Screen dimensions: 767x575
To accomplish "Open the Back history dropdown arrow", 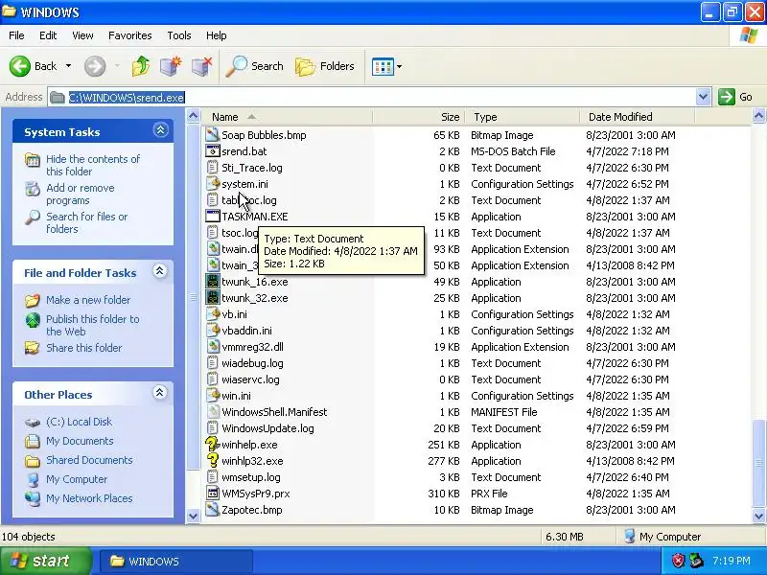I will [x=68, y=66].
